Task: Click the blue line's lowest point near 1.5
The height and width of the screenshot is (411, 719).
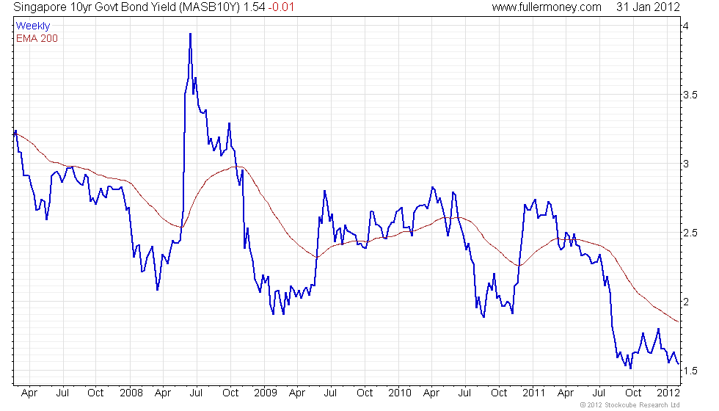Action: [630, 368]
